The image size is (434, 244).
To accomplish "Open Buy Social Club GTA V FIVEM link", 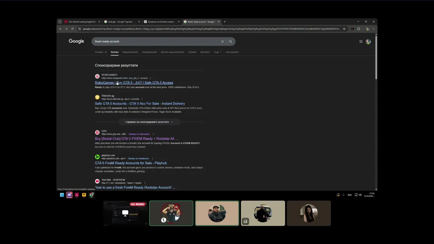I will 136,139.
